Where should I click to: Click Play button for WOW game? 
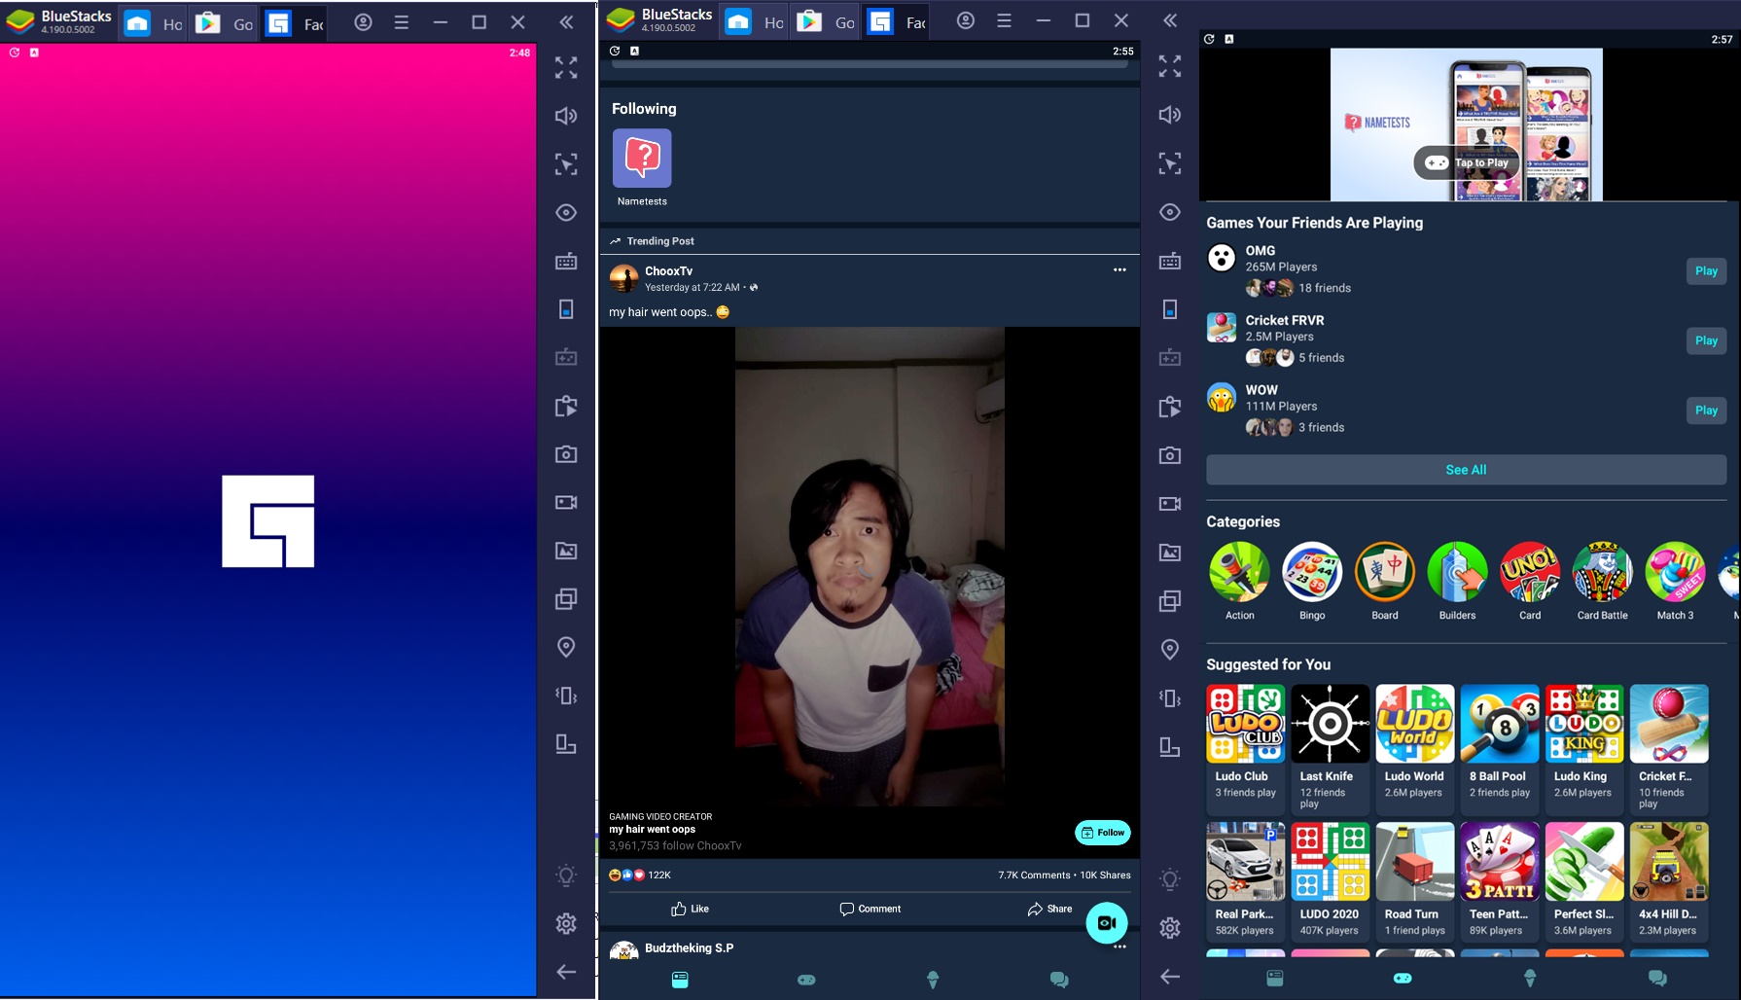[1706, 411]
